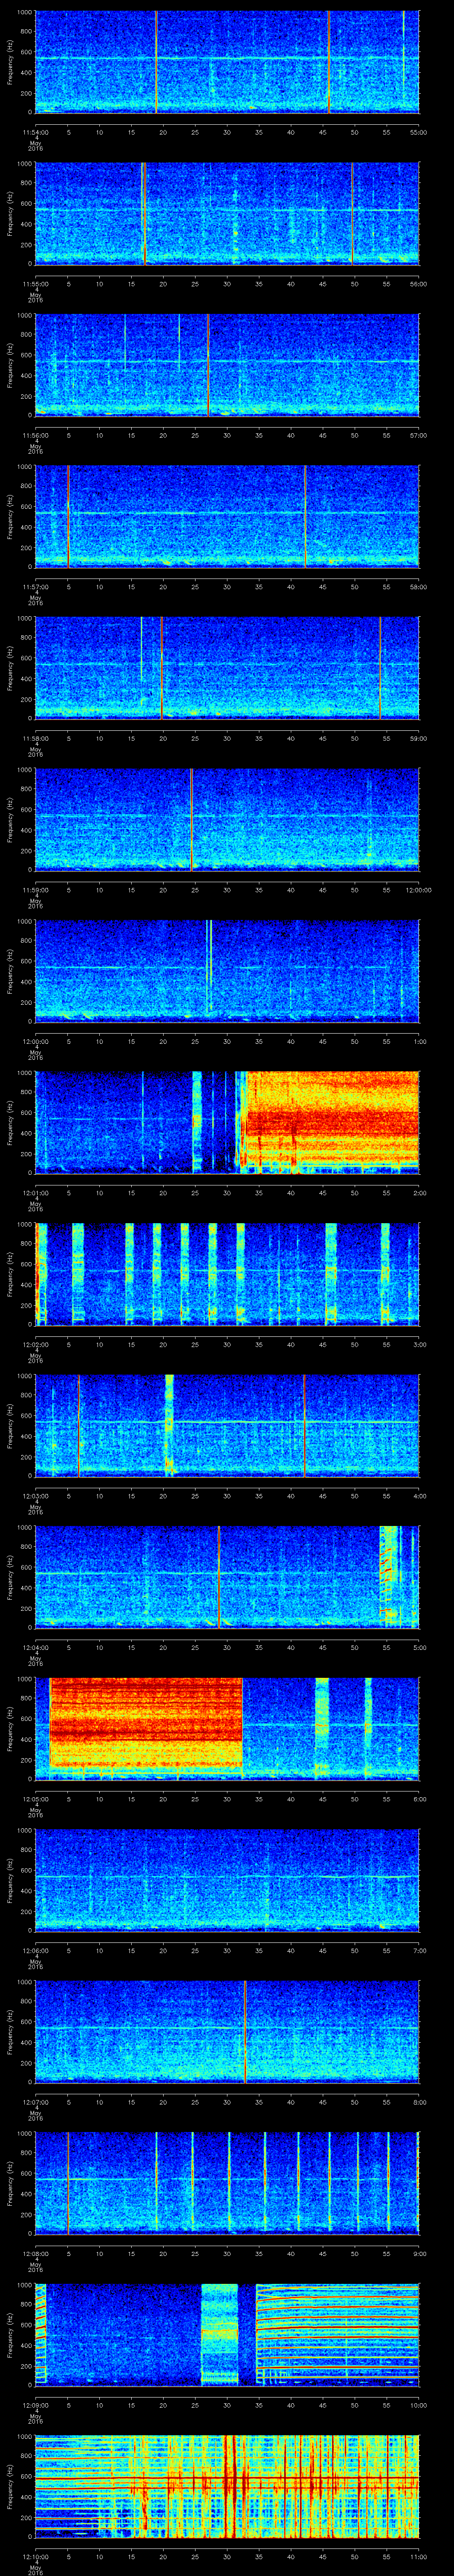
Task: Click the 12:02:00 start time label
Action: (36, 1345)
